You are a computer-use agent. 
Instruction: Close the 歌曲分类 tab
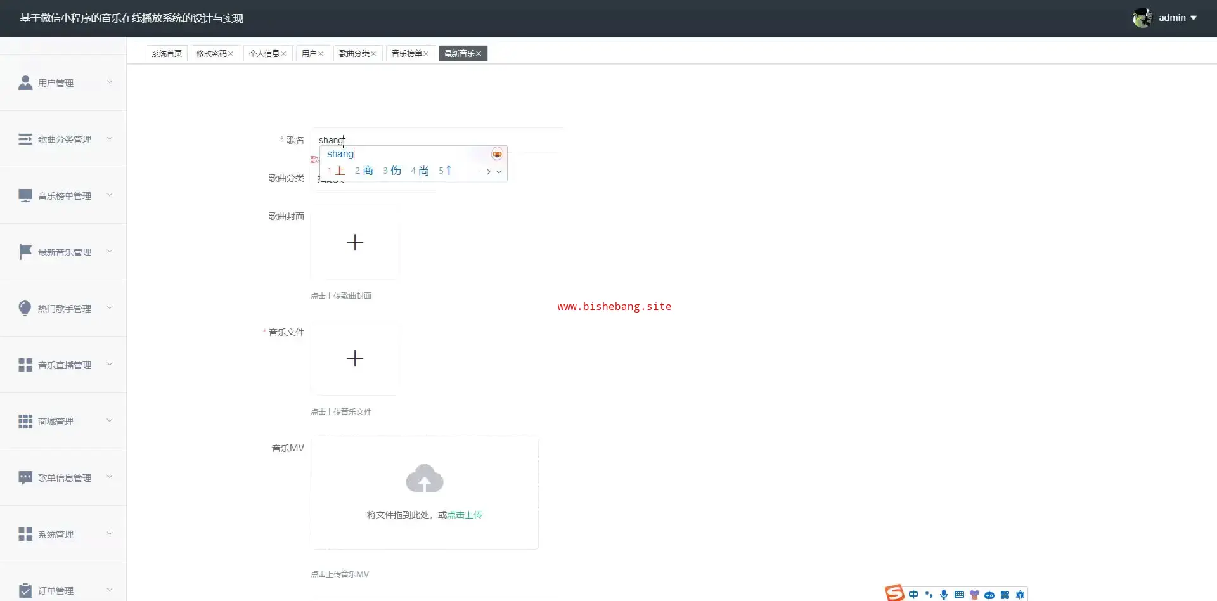point(373,54)
